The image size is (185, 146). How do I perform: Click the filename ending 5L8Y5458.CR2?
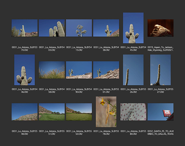tap(52, 91)
